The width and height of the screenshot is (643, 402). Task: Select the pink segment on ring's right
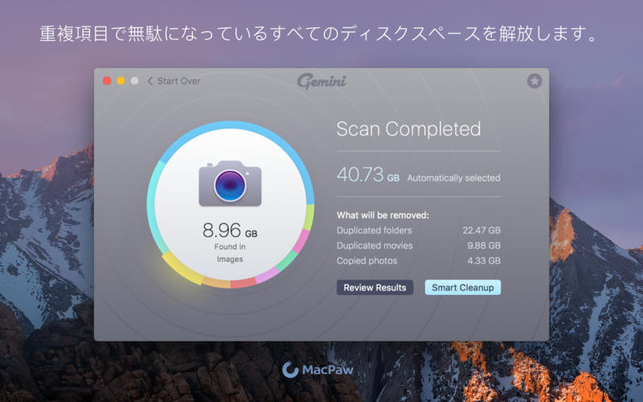301,240
